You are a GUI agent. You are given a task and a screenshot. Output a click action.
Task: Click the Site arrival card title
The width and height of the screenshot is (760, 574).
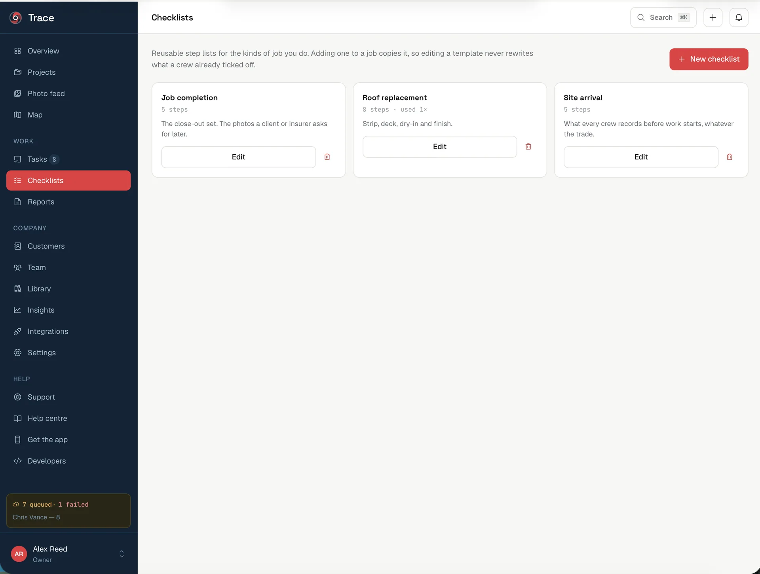pyautogui.click(x=583, y=98)
